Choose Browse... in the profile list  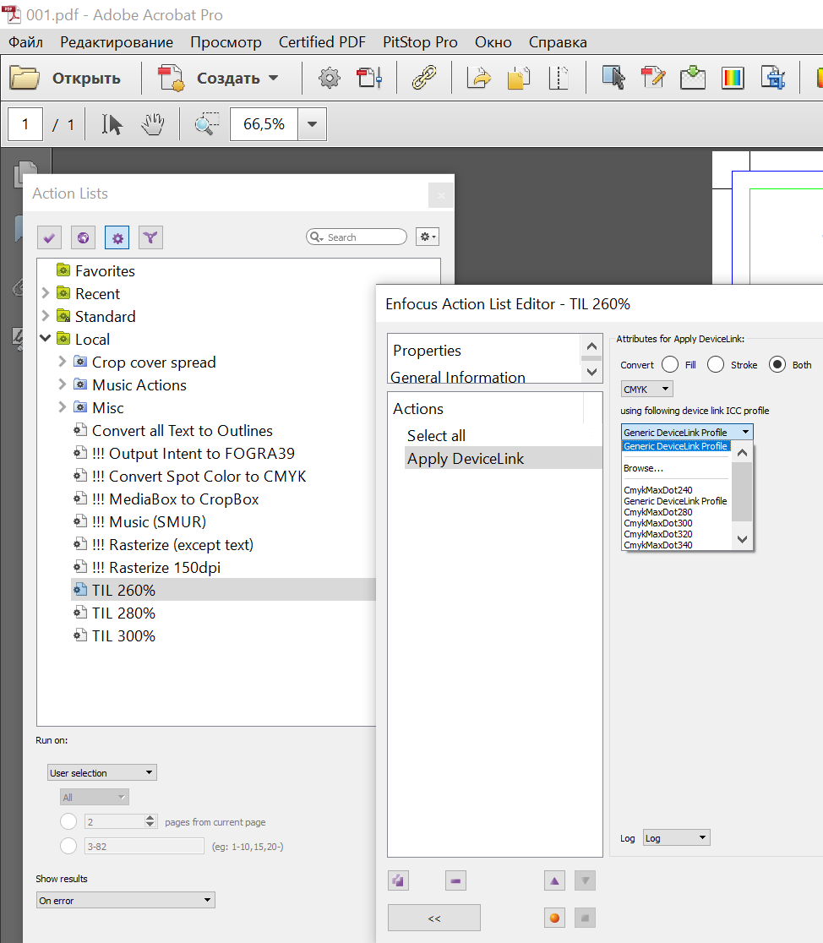(643, 468)
